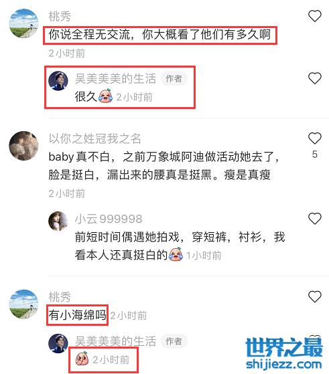Open username 以你之姓冠我之名

[x=95, y=138]
